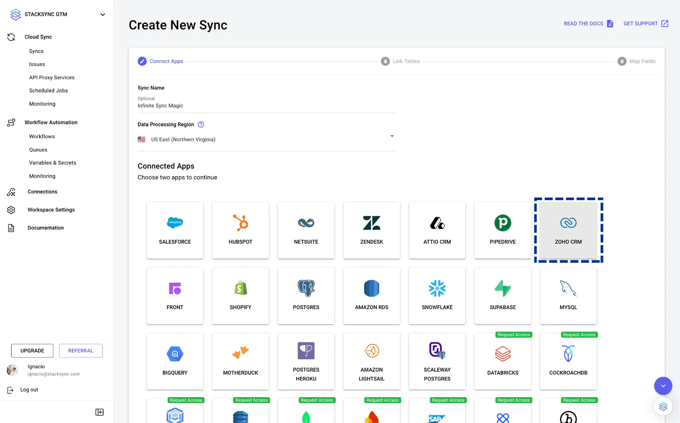This screenshot has height=423, width=680.
Task: Open API Proxy Services page
Action: click(x=52, y=77)
